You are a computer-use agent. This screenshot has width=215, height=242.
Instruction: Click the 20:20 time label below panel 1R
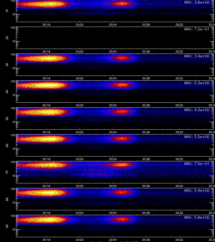coord(80,24)
